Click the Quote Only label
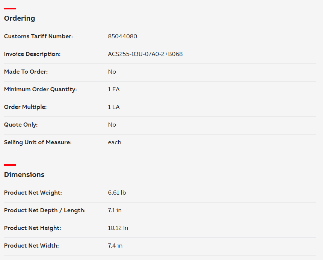The width and height of the screenshot is (323, 260). click(21, 125)
